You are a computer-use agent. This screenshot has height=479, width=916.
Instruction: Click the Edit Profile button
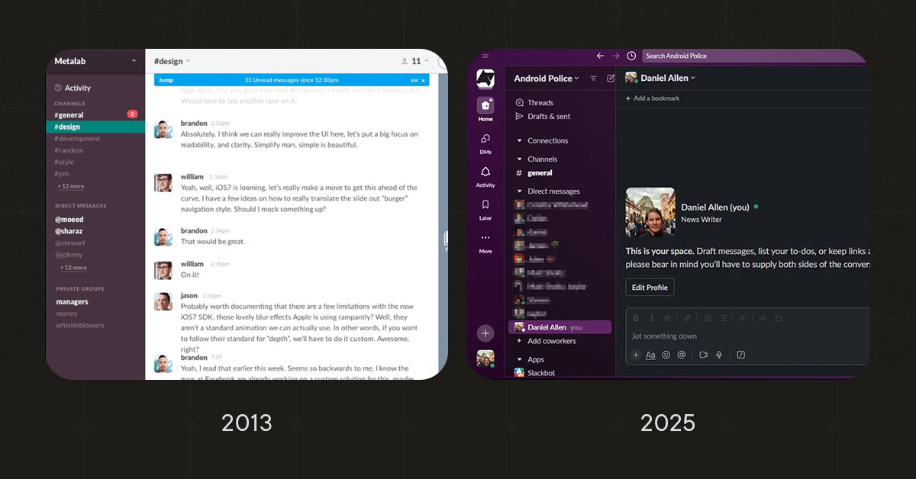[x=649, y=287]
